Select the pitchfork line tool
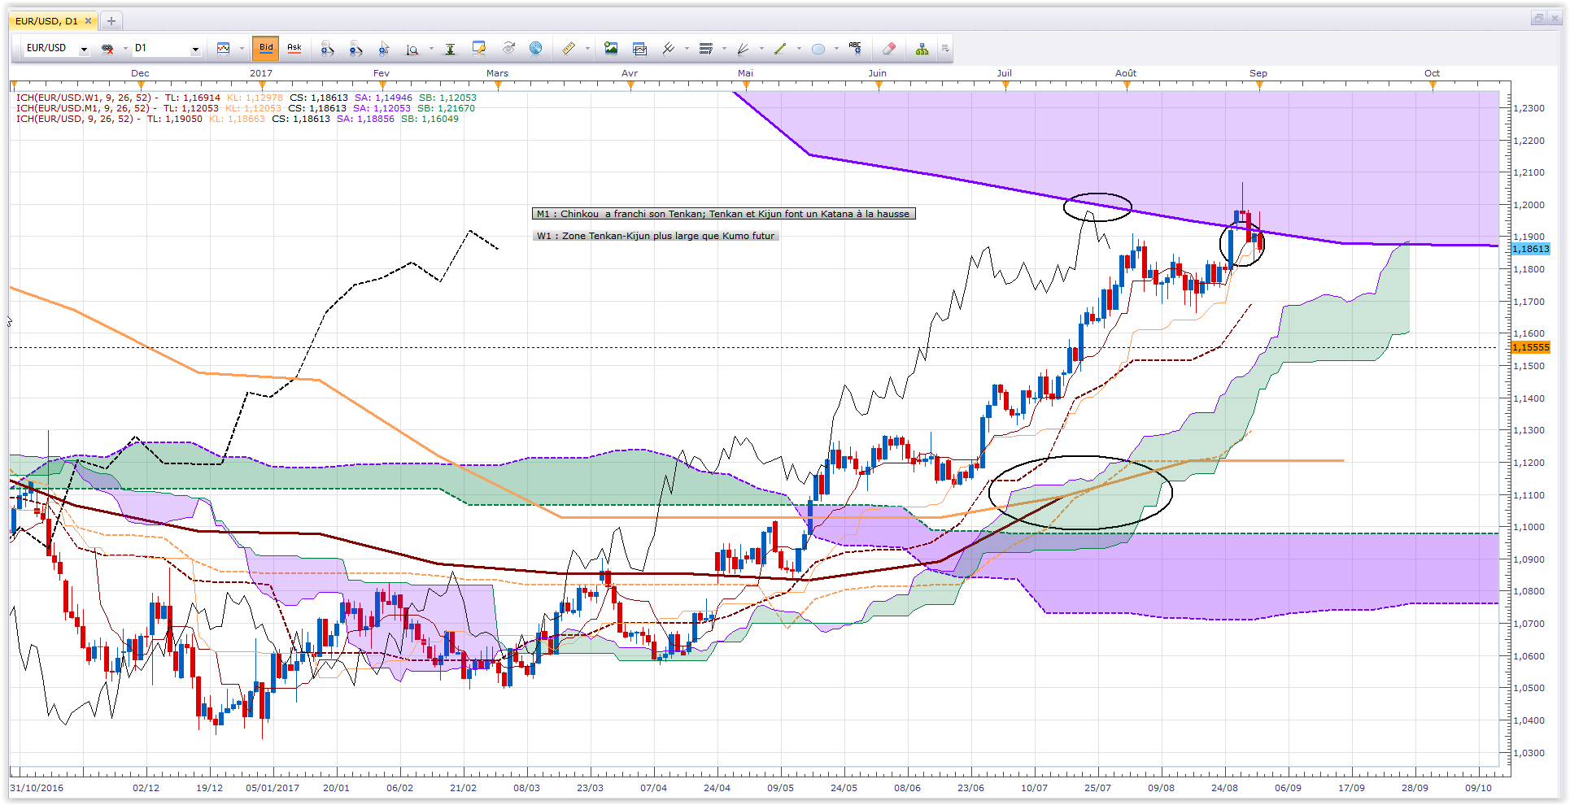The height and width of the screenshot is (805, 1570). tap(669, 49)
